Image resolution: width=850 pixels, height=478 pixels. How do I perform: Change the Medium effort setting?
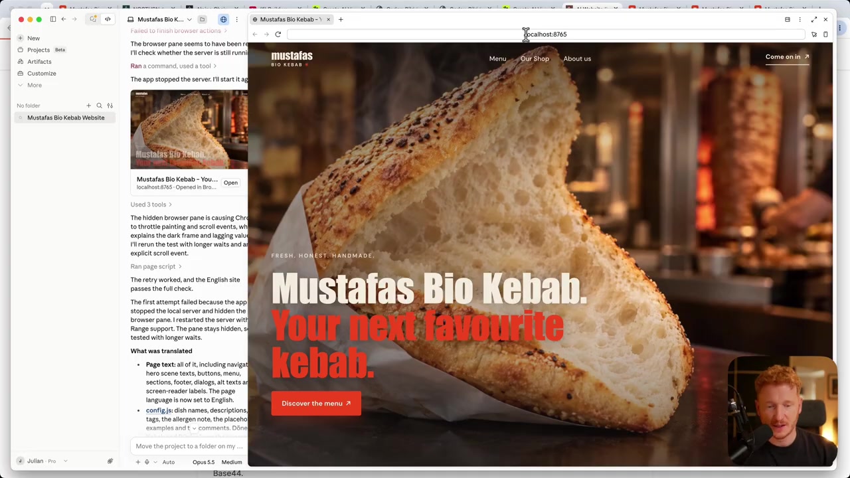click(x=232, y=462)
